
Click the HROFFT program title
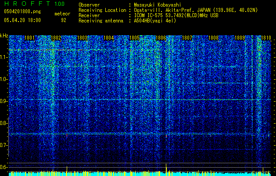28,4
